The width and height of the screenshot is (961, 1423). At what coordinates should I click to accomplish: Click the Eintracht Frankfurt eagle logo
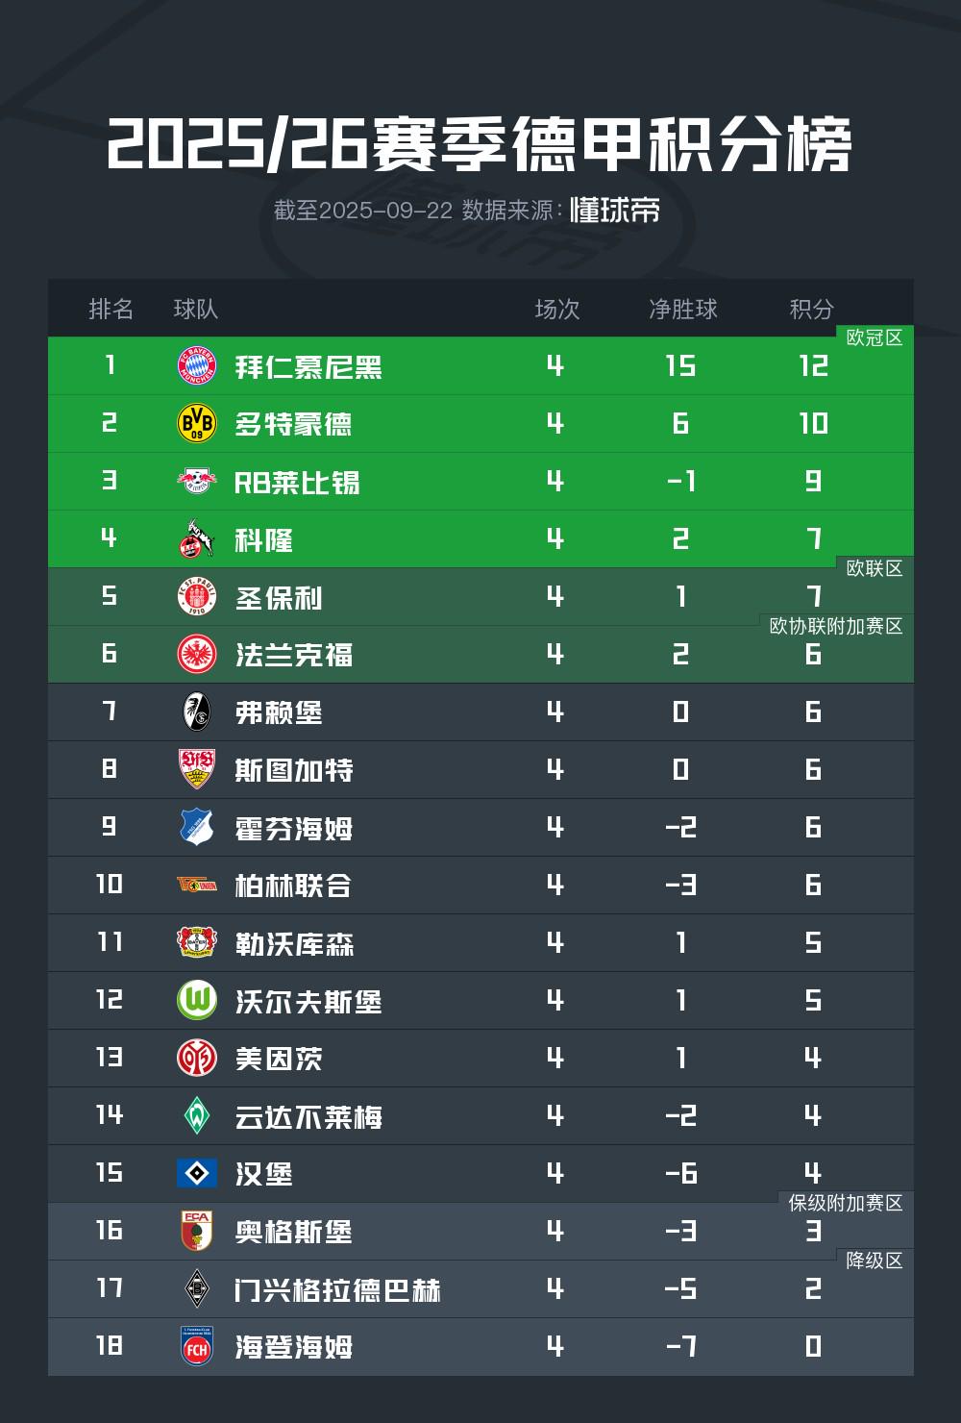(197, 655)
